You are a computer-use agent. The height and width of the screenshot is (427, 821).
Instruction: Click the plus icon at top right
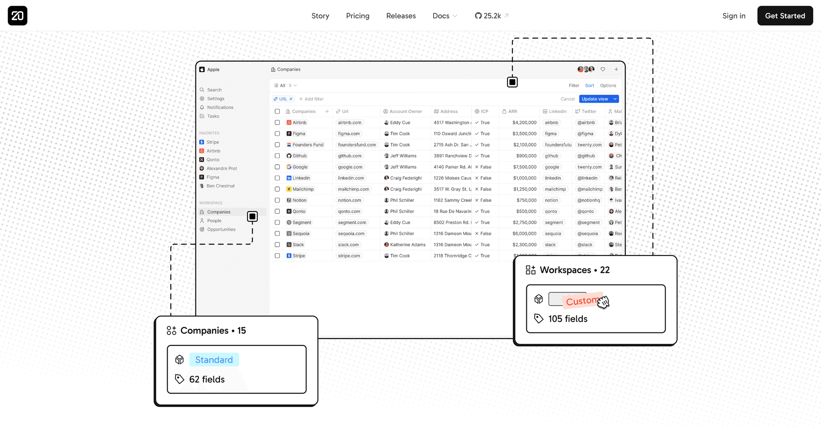point(616,69)
